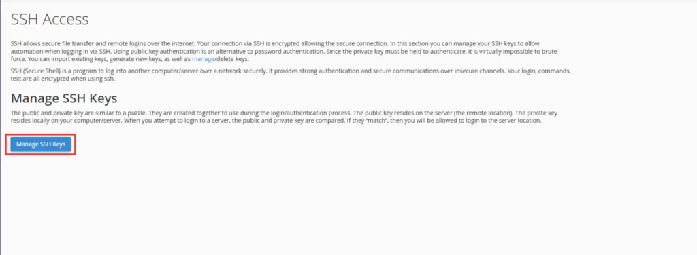Click the sentence starting "SSH allows secure file transfer"
Viewport: 697px width, 255px height.
[x=103, y=44]
